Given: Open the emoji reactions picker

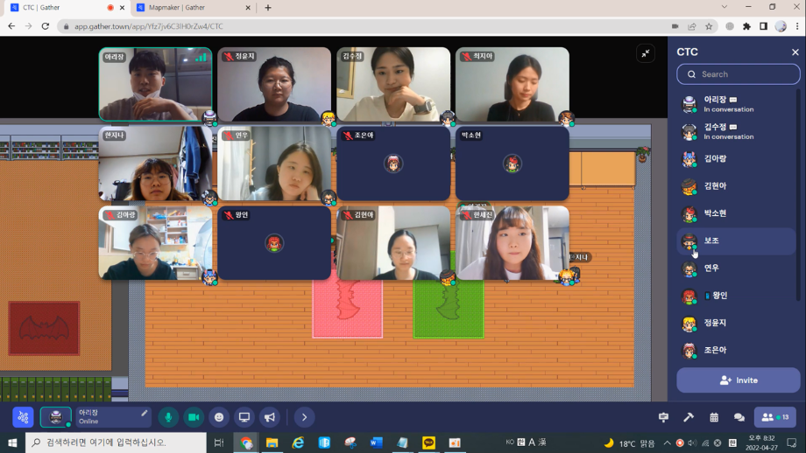Looking at the screenshot, I should (x=219, y=417).
